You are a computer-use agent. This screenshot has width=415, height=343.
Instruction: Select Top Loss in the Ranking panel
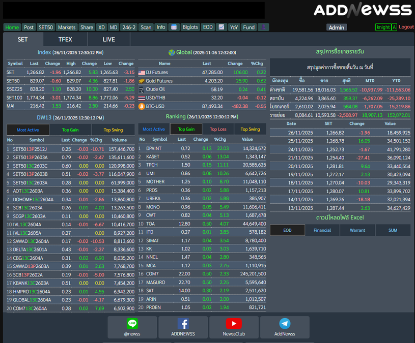[x=218, y=129]
